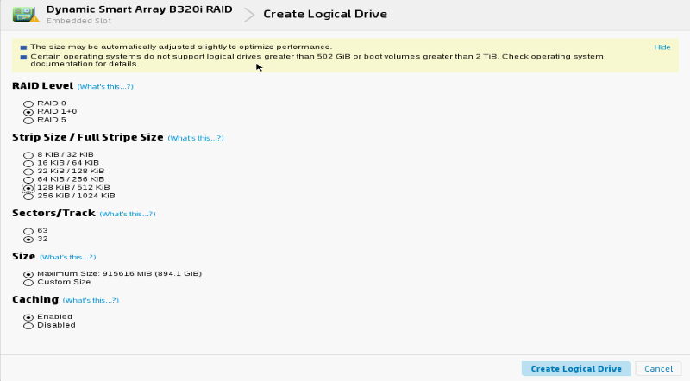Set Caching to Disabled
690x381 pixels.
pyautogui.click(x=28, y=326)
